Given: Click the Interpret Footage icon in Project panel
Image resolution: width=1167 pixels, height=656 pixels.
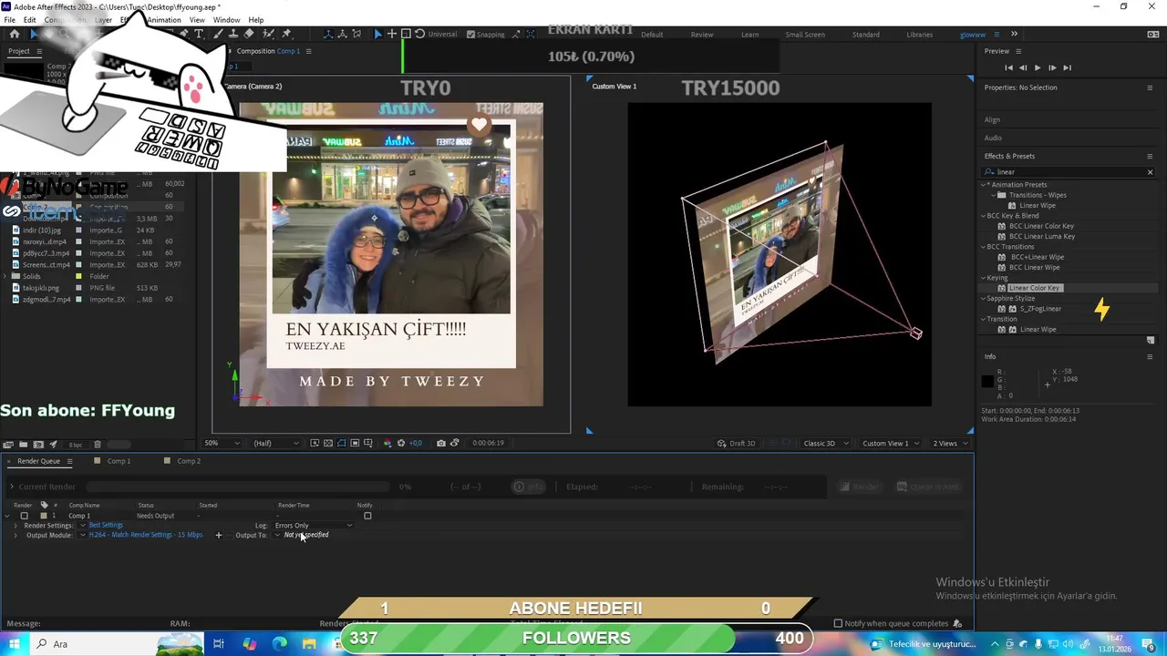Looking at the screenshot, I should coord(8,444).
